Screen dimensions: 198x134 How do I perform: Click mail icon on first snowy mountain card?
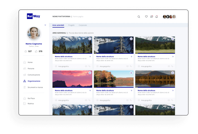86,66
